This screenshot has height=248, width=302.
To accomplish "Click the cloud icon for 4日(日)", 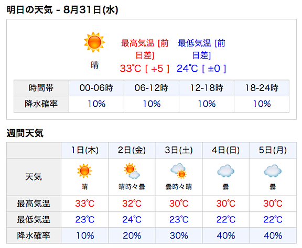I will (225, 171).
